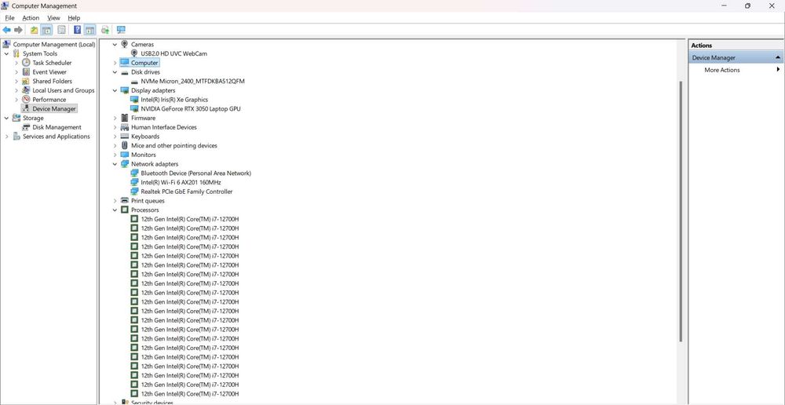Click the Cameras category icon
785x405 pixels.
click(x=125, y=44)
